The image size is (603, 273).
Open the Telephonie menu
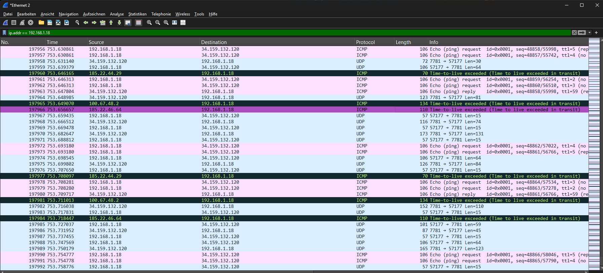(x=161, y=14)
